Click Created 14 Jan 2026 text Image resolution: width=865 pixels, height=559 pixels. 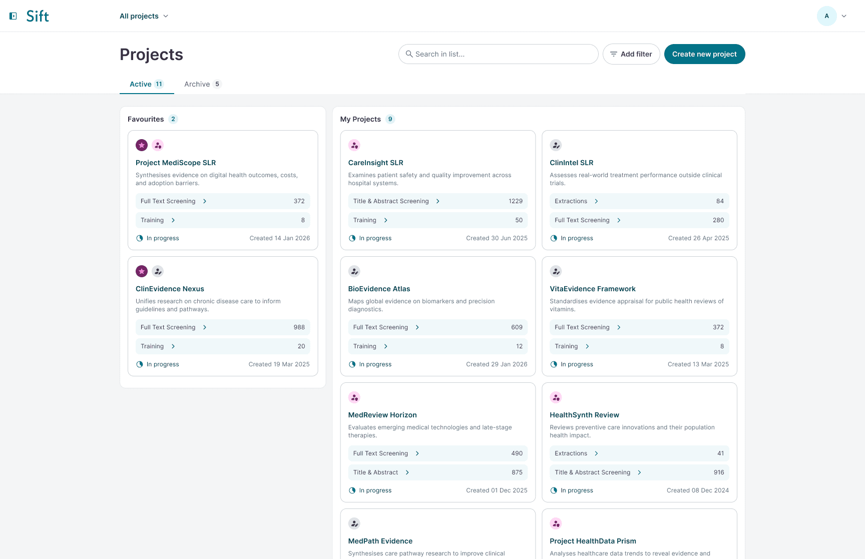coord(280,238)
